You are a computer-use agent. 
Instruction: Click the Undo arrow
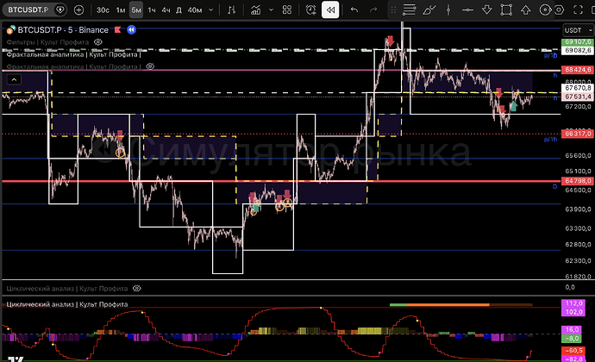354,10
